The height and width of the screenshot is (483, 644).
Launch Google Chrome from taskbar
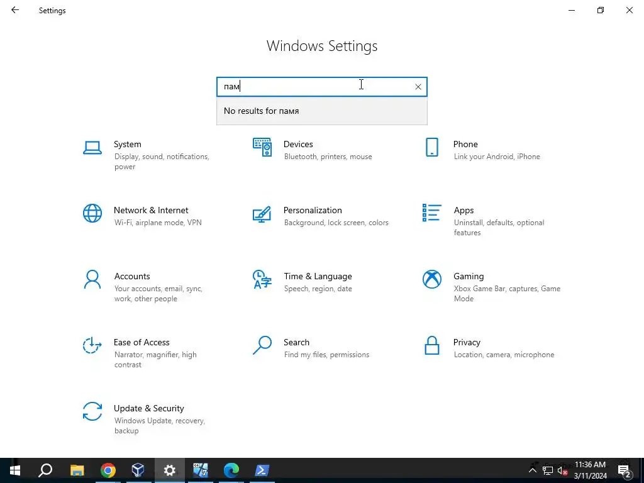(x=108, y=470)
